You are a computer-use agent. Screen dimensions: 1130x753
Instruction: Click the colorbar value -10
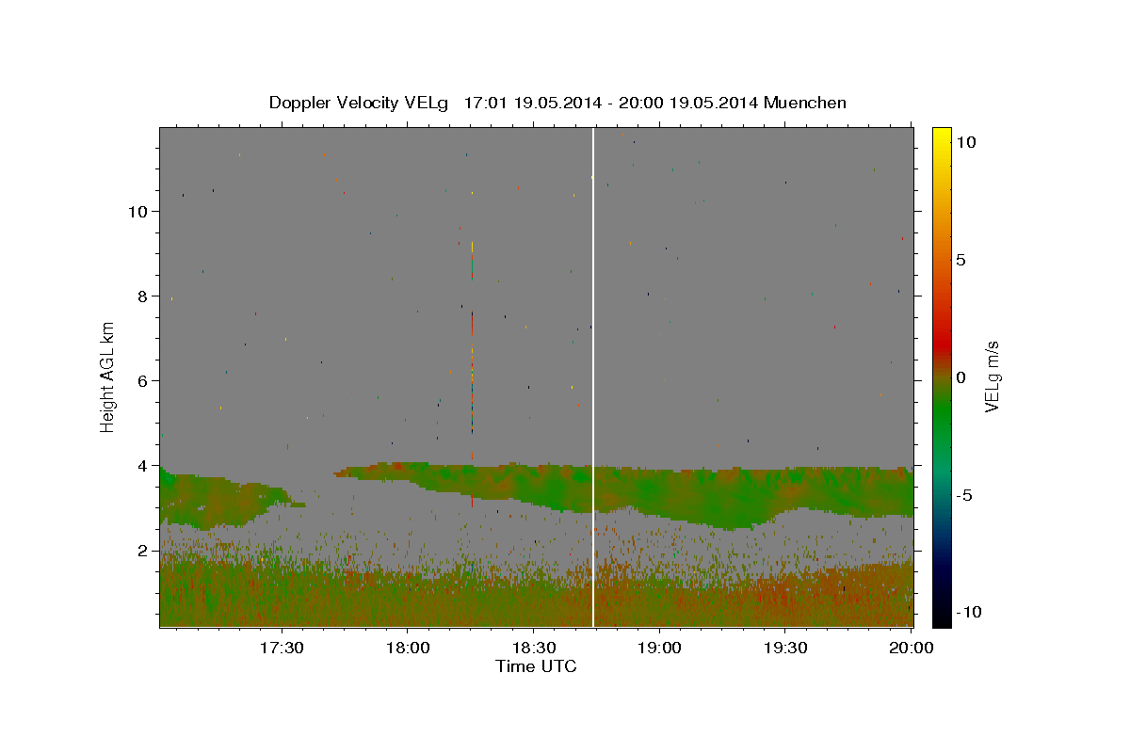tap(967, 613)
